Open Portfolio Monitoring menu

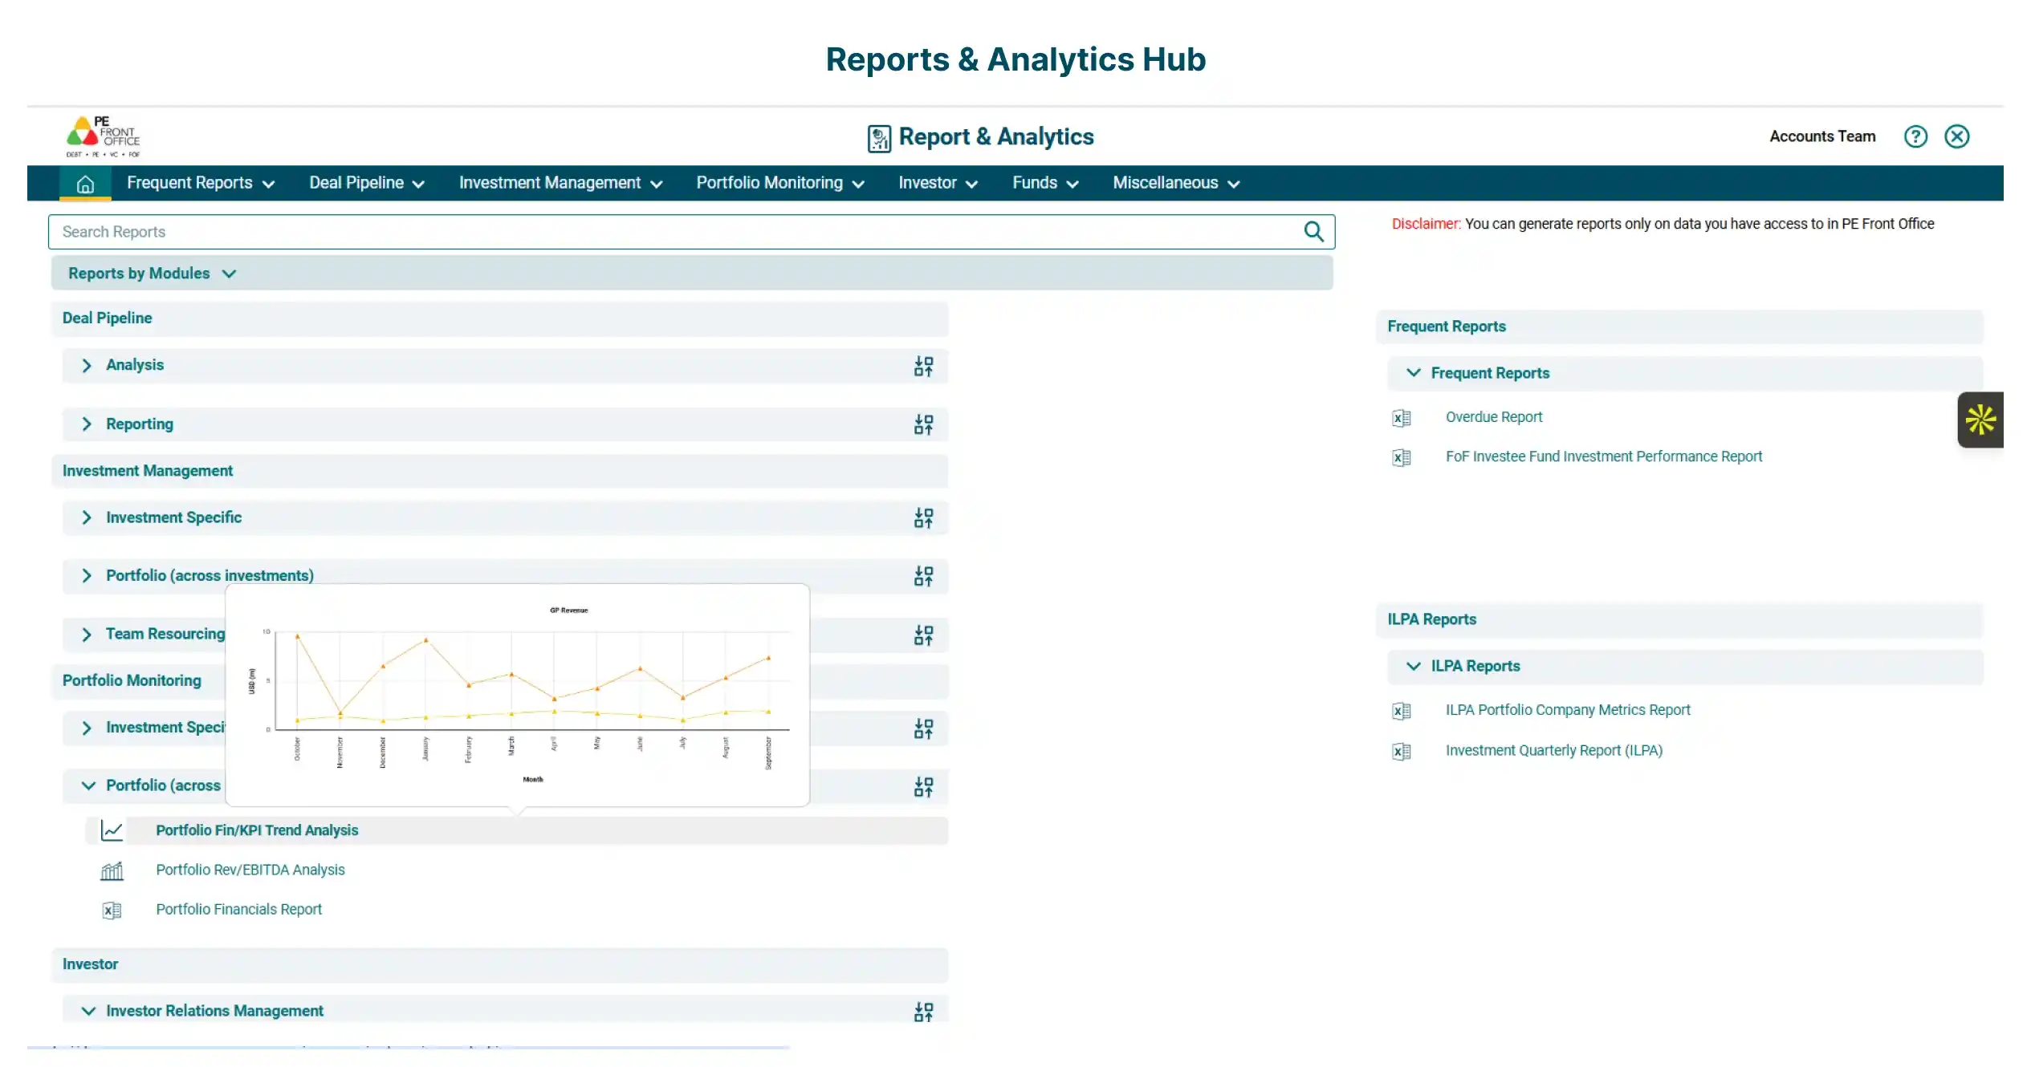tap(779, 183)
